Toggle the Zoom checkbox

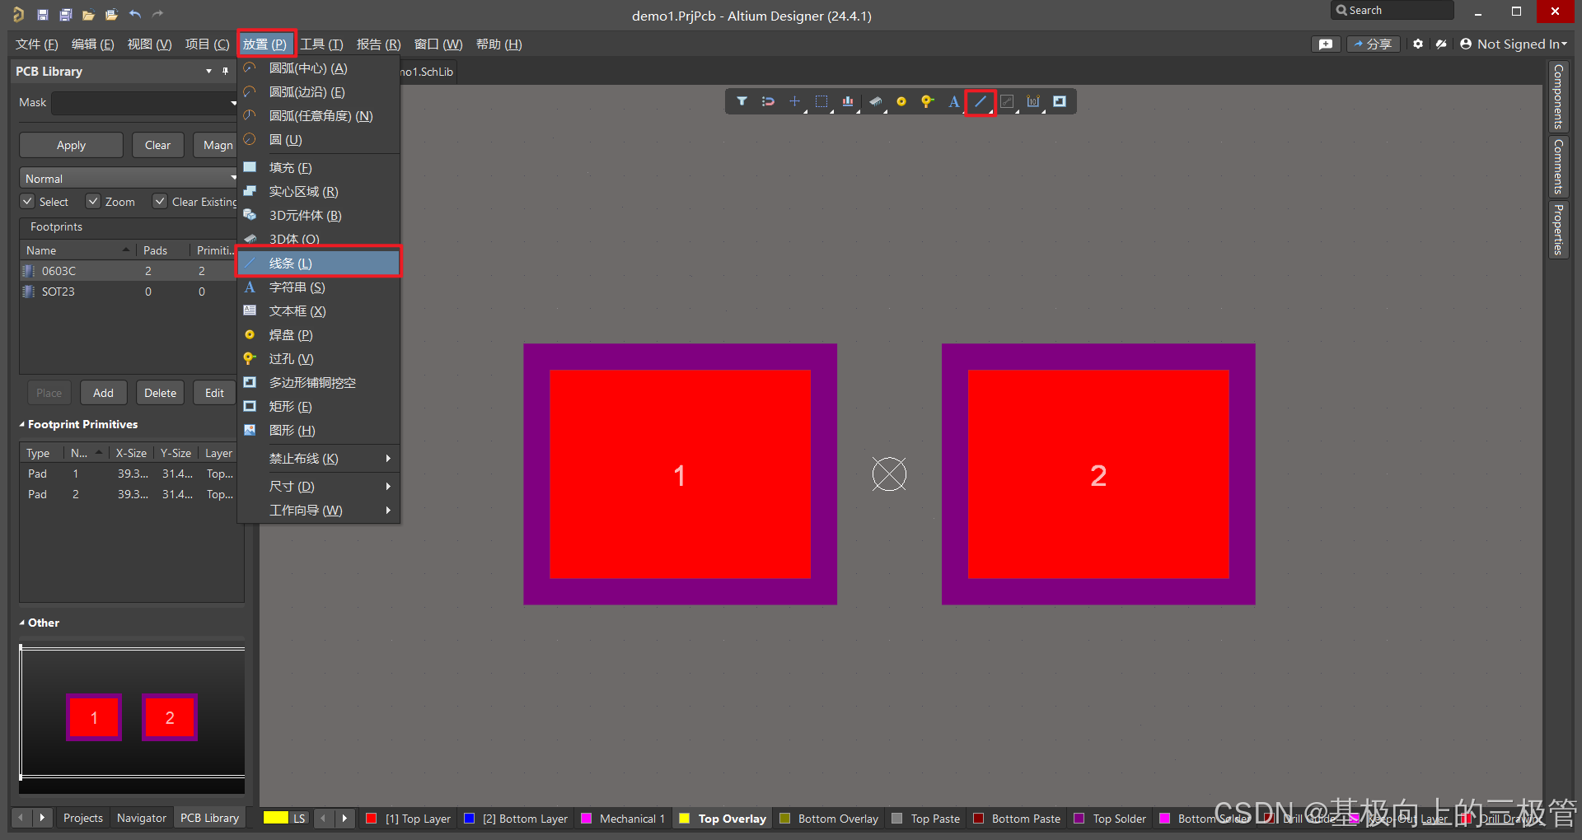coord(93,201)
